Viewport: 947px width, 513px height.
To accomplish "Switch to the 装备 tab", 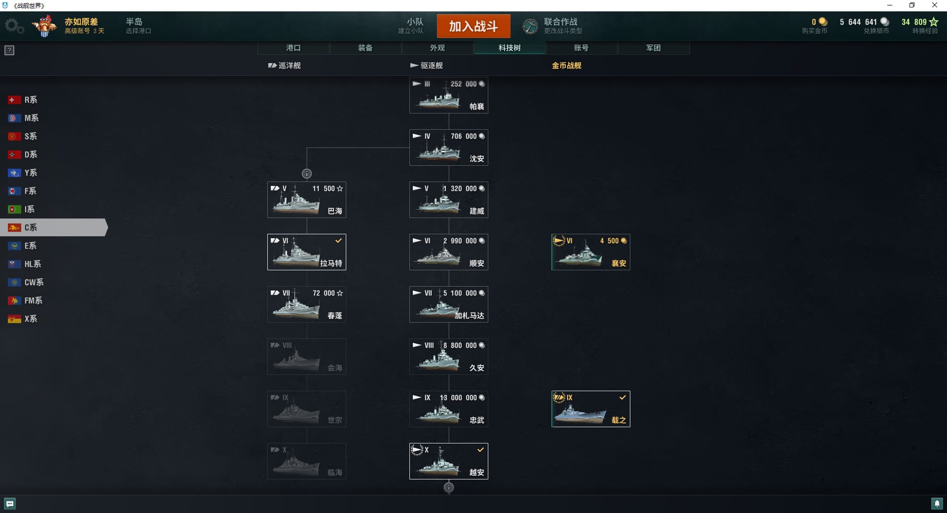I will [x=365, y=48].
